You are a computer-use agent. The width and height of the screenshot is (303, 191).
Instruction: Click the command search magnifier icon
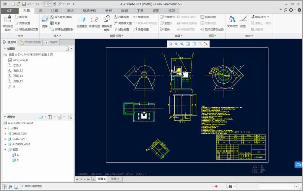click(285, 10)
